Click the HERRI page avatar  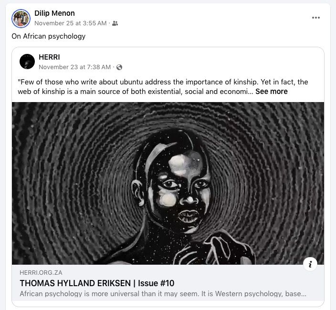[27, 62]
